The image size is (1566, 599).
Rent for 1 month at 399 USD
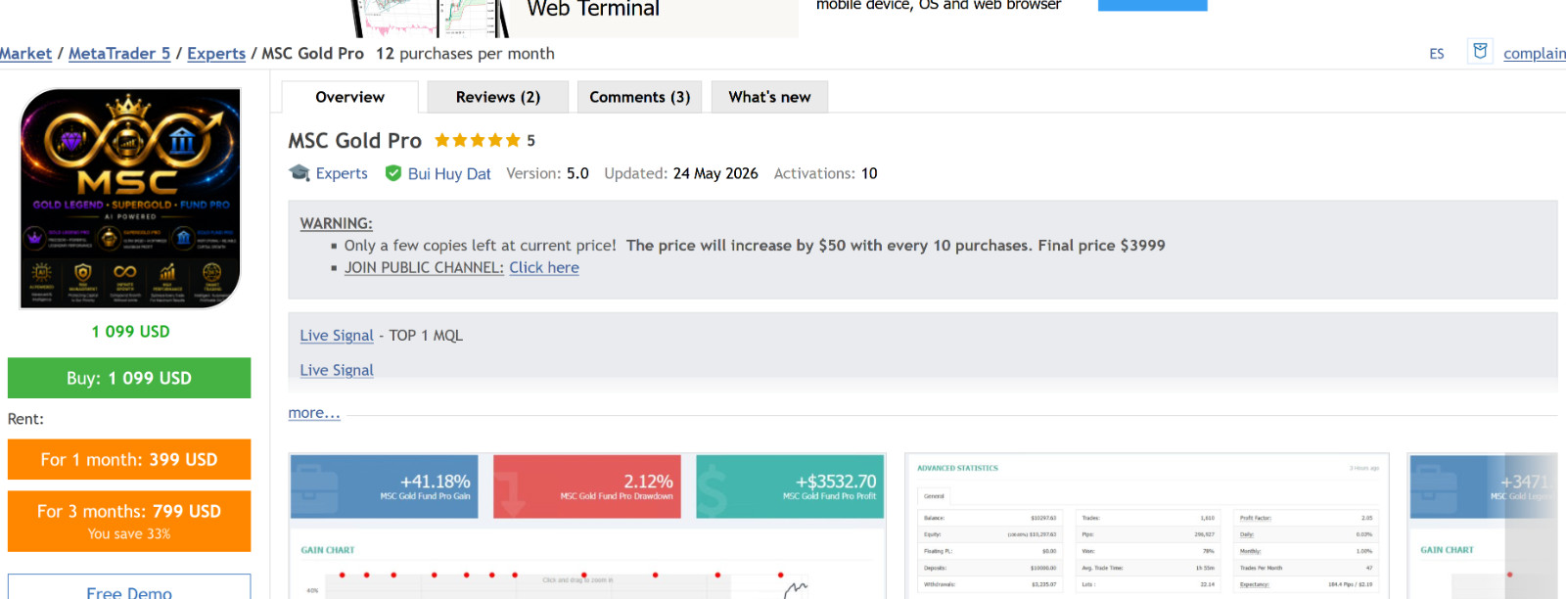tap(129, 460)
